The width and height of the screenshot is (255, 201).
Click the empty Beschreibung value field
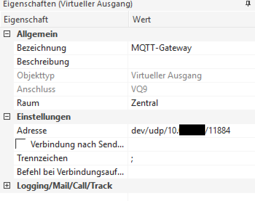(x=191, y=62)
